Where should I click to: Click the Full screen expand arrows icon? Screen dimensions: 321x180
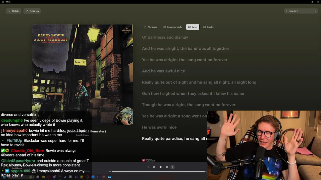(27, 11)
